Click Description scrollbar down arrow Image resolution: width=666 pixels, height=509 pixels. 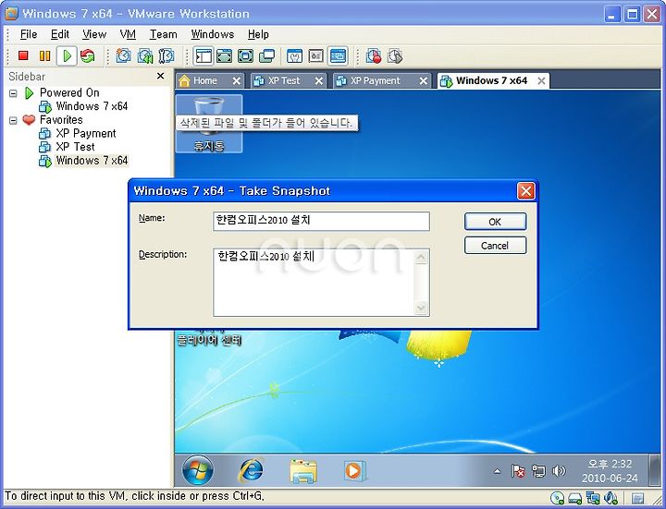(421, 308)
